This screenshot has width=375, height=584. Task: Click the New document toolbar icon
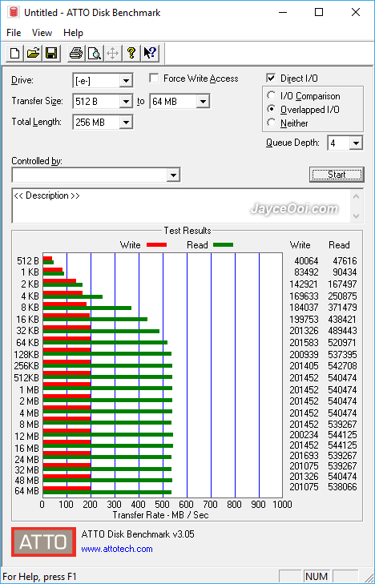pyautogui.click(x=15, y=53)
